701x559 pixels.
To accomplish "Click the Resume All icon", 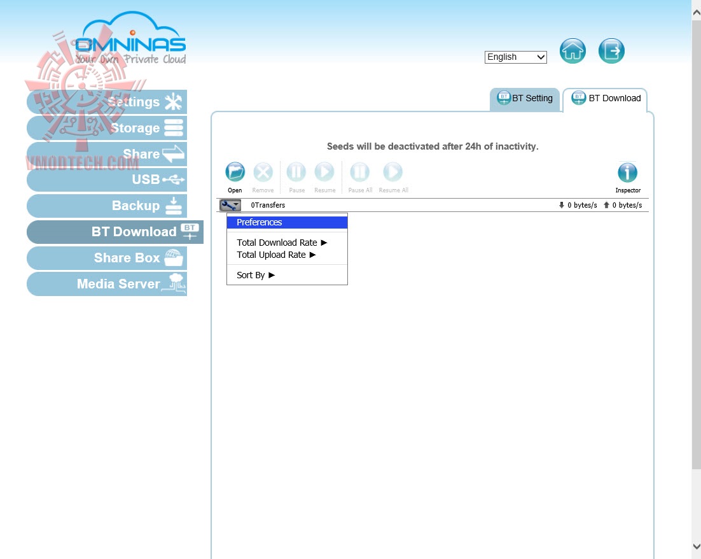I will pos(393,173).
